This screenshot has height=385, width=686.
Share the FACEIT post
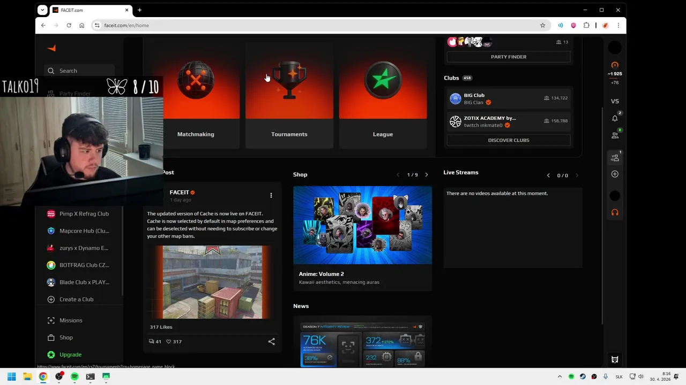[271, 341]
